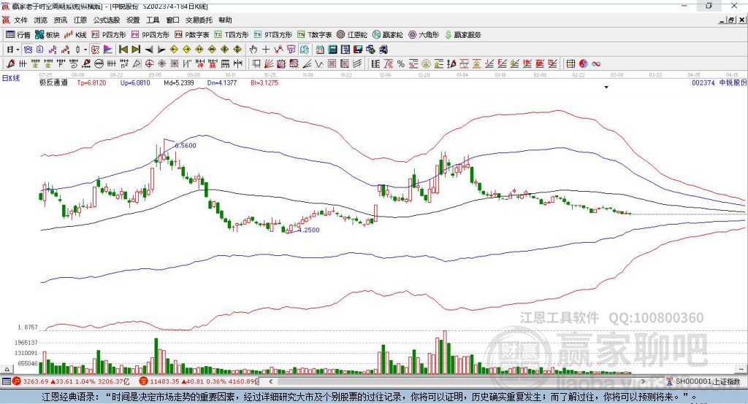The height and width of the screenshot is (404, 748).
Task: Move chart left with black arrow
Action: point(149,50)
